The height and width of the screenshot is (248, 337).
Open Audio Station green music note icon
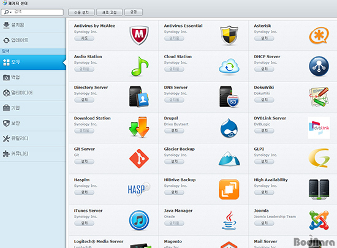click(140, 66)
